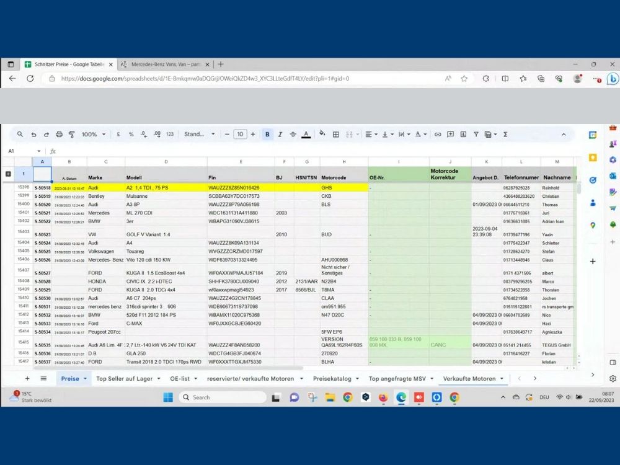Open the text color picker

306,135
